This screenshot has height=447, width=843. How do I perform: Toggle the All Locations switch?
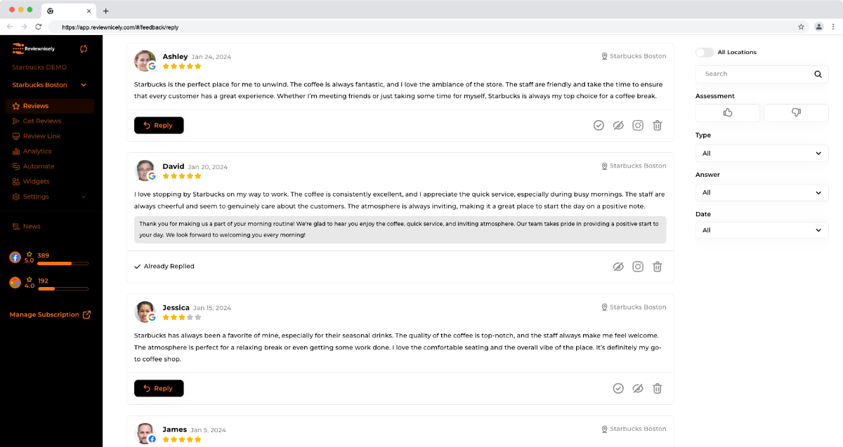704,53
